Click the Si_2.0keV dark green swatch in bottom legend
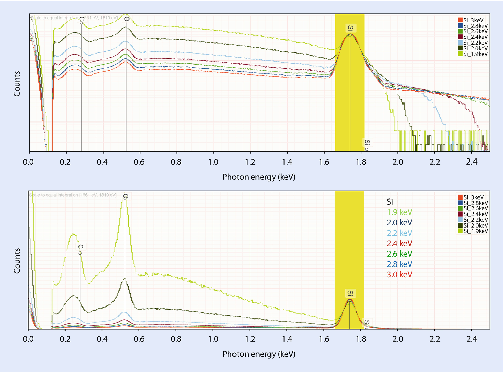 (x=460, y=225)
